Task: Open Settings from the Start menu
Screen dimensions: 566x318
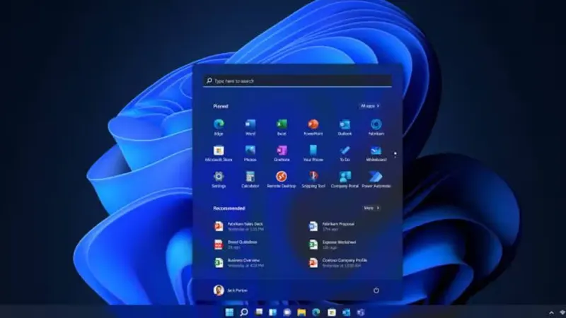Action: click(219, 179)
